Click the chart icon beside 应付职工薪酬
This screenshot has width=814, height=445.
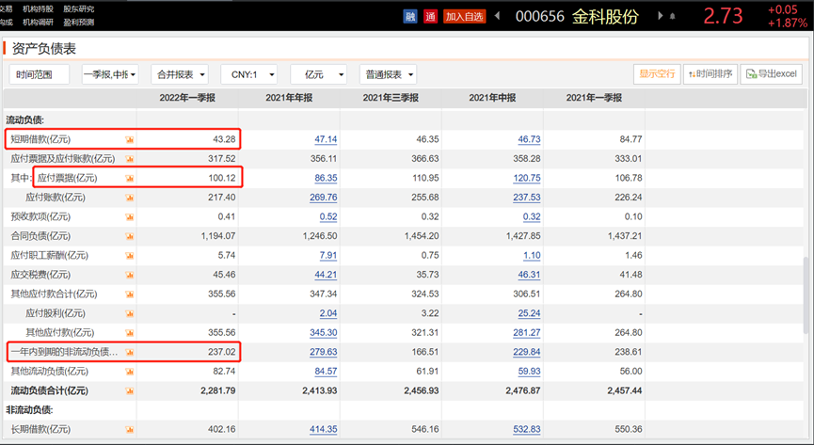click(x=129, y=256)
